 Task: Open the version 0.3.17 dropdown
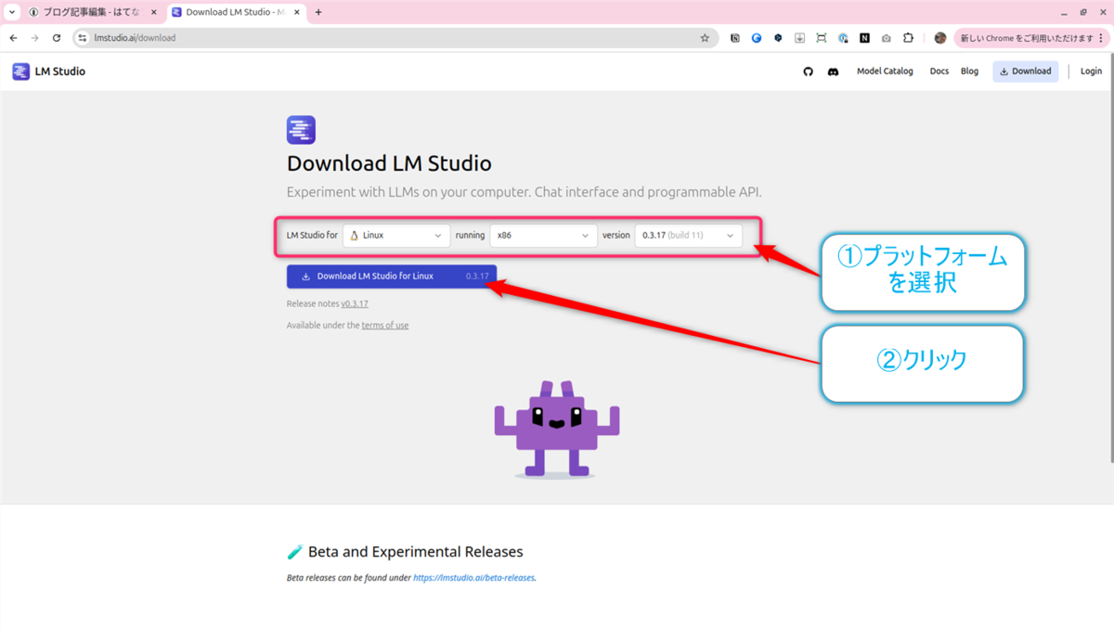(x=688, y=236)
